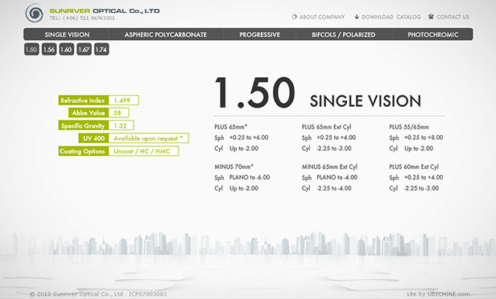Click the Refractive Index label
The height and width of the screenshot is (299, 496).
[x=83, y=100]
